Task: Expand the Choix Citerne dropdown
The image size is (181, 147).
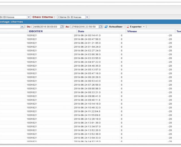Action: pos(87,17)
